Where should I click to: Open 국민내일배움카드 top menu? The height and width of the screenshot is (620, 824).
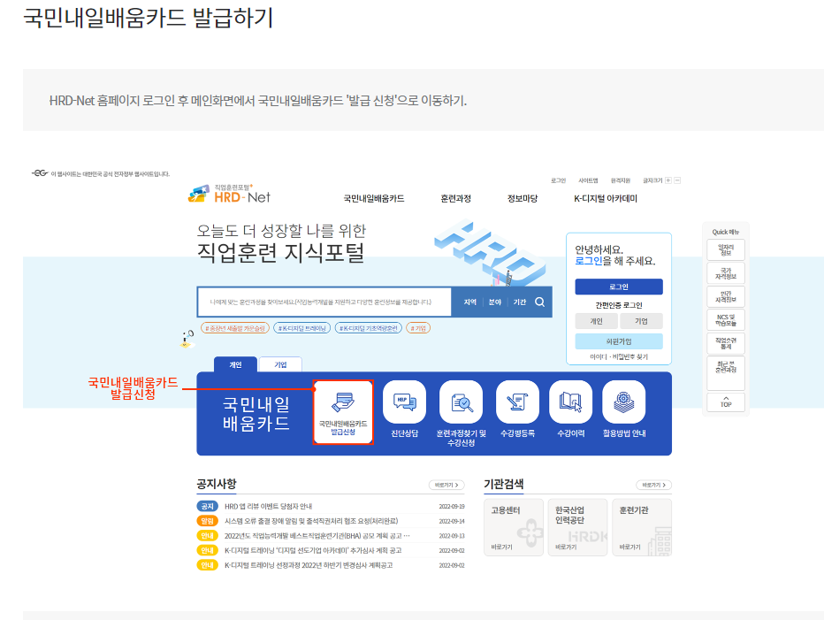[374, 198]
